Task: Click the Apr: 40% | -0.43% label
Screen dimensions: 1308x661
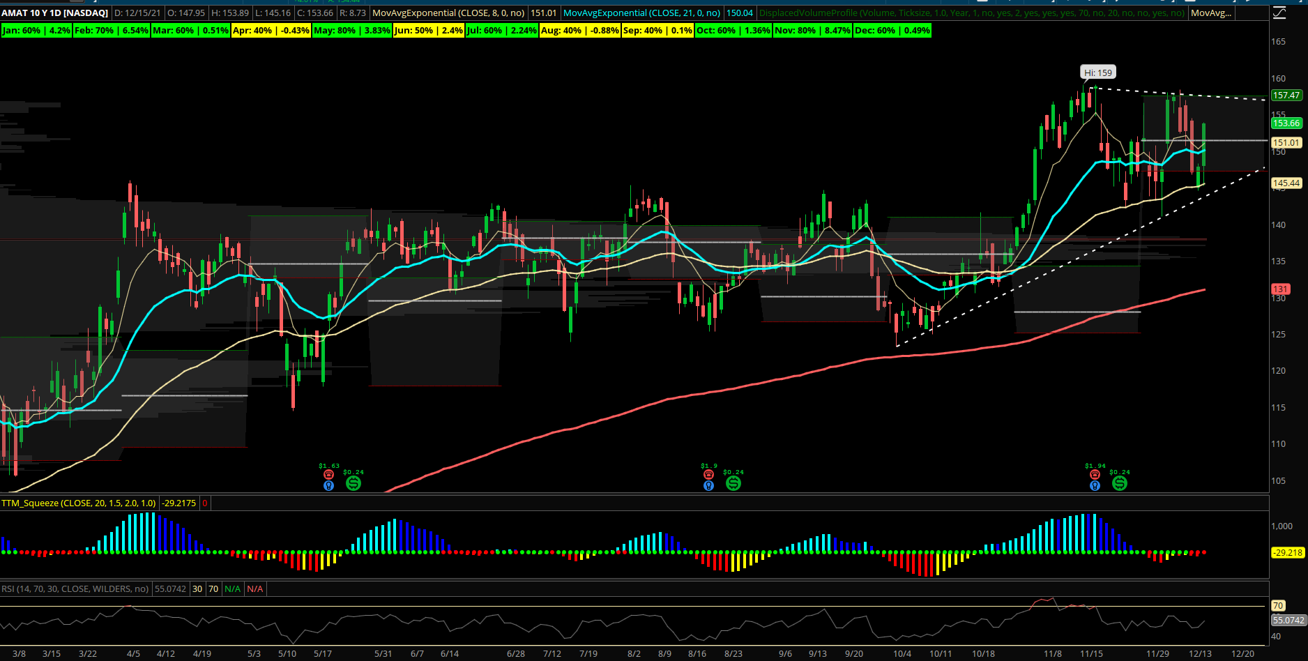Action: click(271, 31)
